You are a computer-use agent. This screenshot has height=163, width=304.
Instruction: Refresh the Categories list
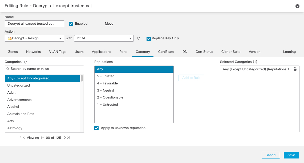tap(26, 62)
